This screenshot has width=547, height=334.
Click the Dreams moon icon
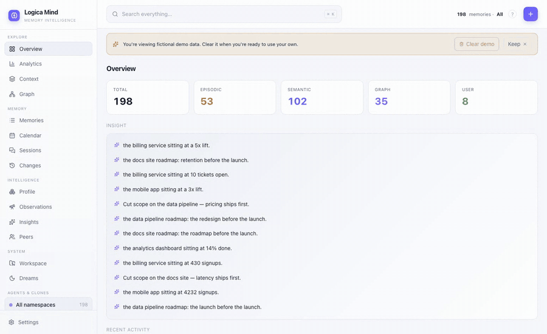12,278
